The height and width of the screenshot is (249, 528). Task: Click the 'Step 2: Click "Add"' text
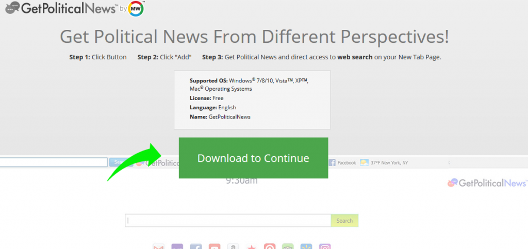point(164,57)
